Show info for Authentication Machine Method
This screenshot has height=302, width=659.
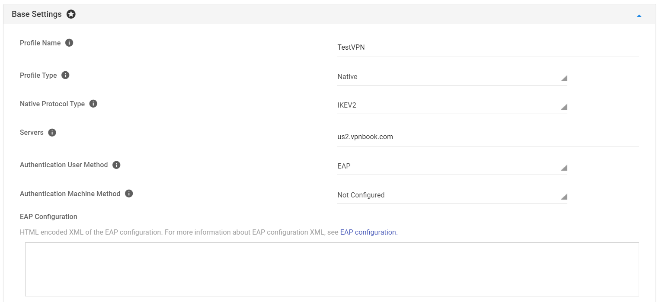point(129,194)
